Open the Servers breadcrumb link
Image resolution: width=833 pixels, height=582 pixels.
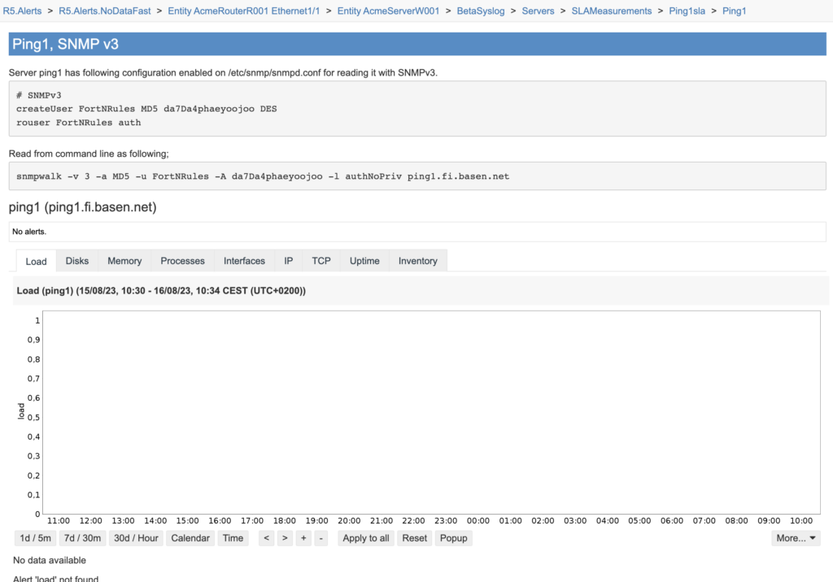538,11
